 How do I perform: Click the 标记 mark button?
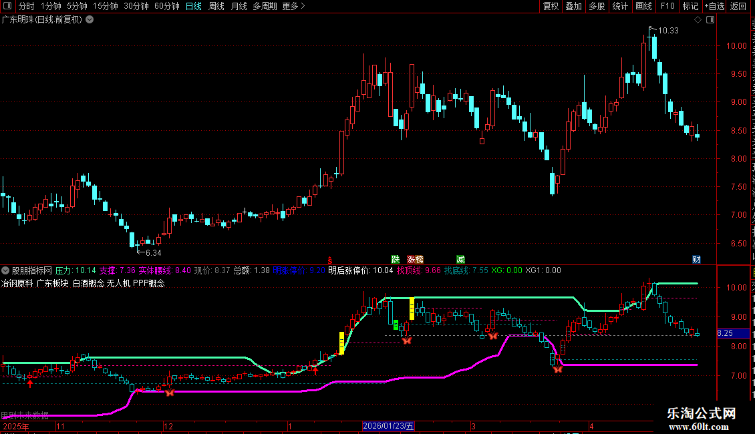690,6
